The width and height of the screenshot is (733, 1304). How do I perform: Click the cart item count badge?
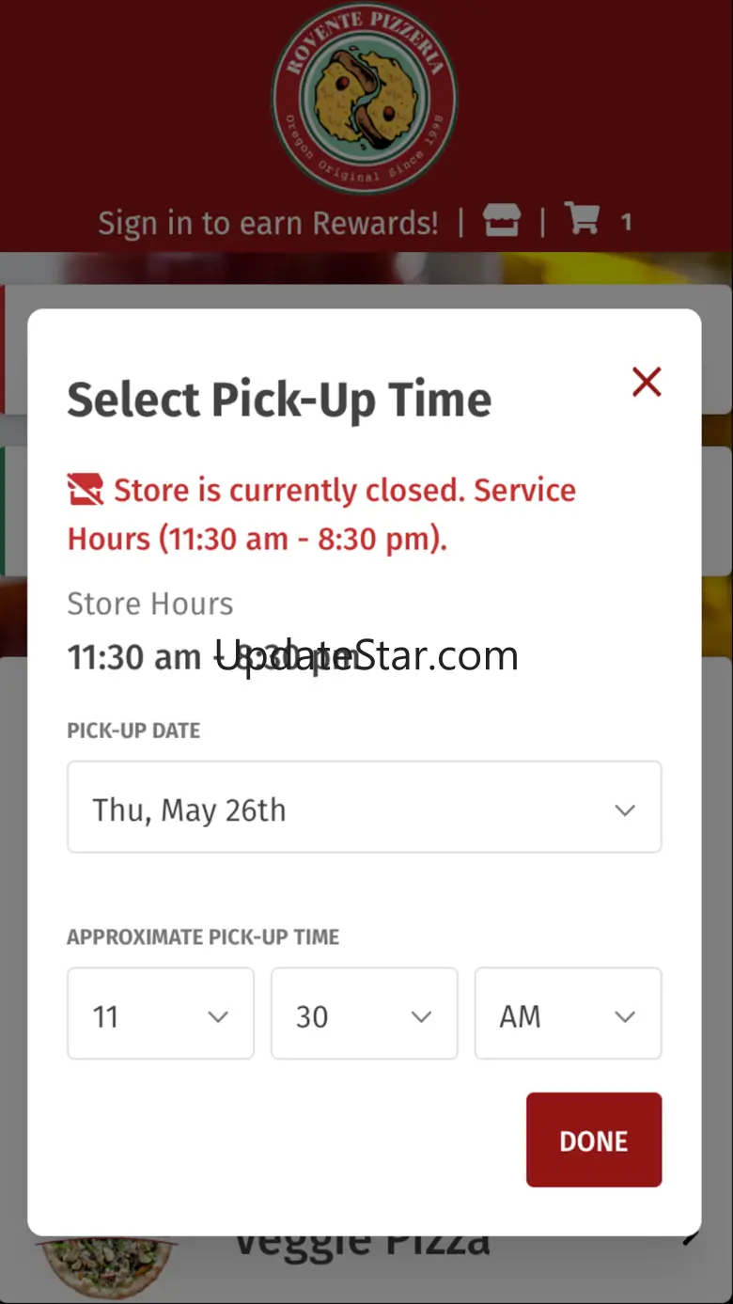(626, 223)
